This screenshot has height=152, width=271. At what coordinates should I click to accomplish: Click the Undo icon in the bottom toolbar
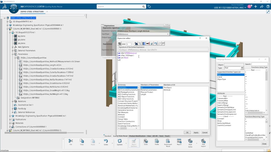click(x=106, y=141)
